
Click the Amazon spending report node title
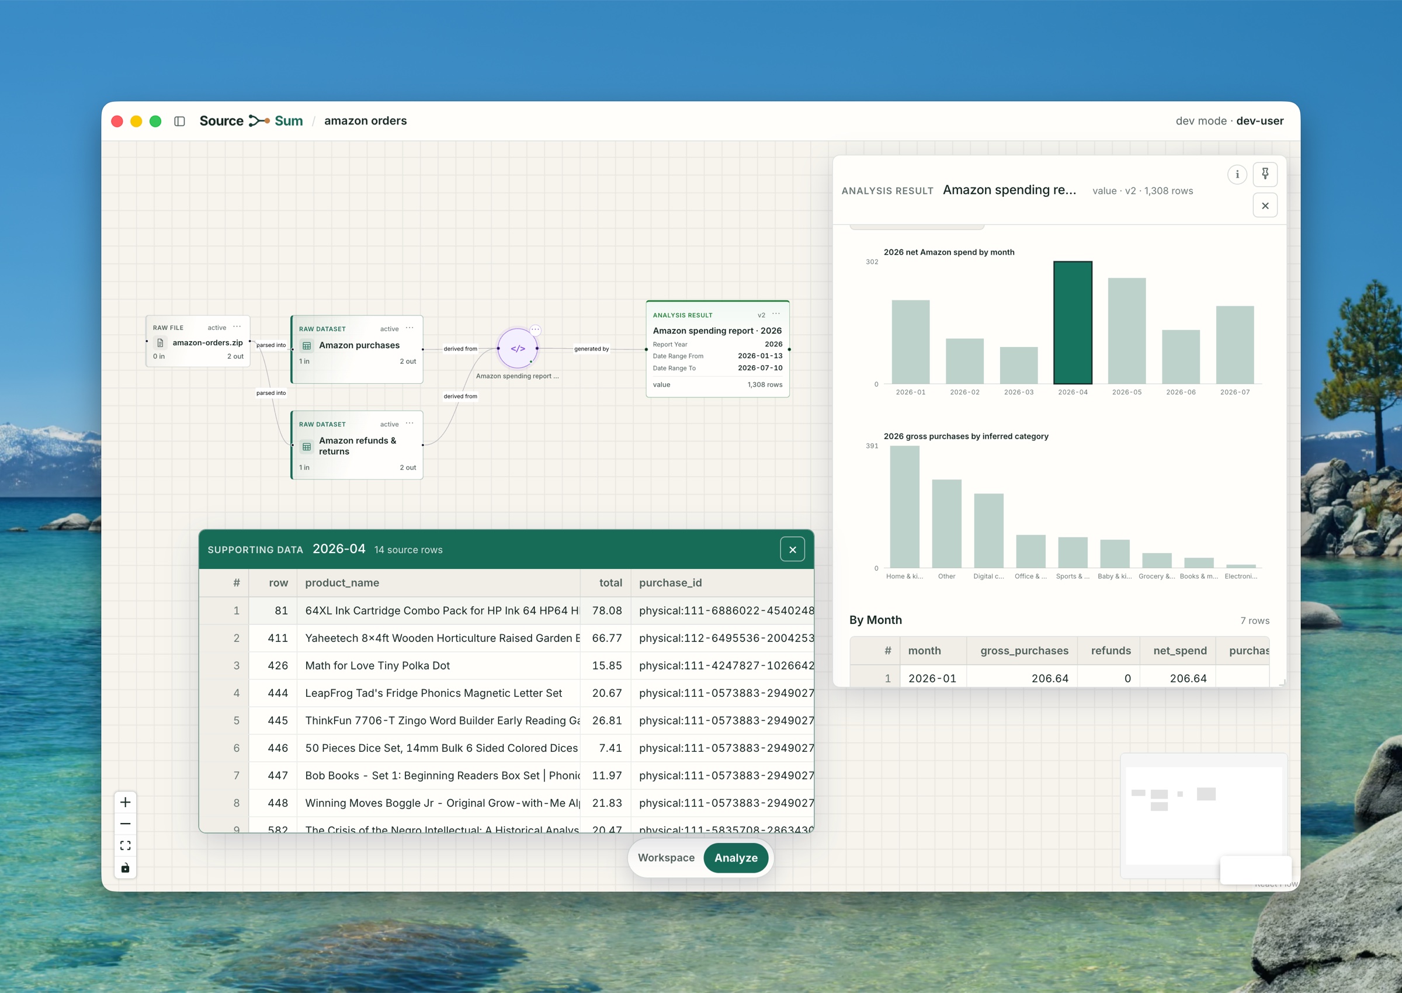[x=717, y=331]
